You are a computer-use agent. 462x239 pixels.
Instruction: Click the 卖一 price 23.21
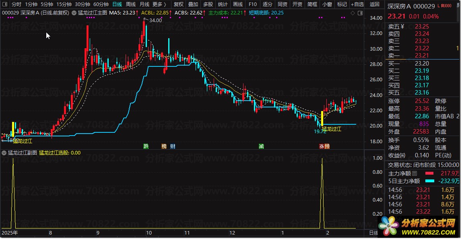click(x=422, y=56)
